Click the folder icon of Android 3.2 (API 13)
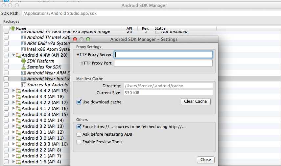This screenshot has width=281, height=166. point(18,126)
